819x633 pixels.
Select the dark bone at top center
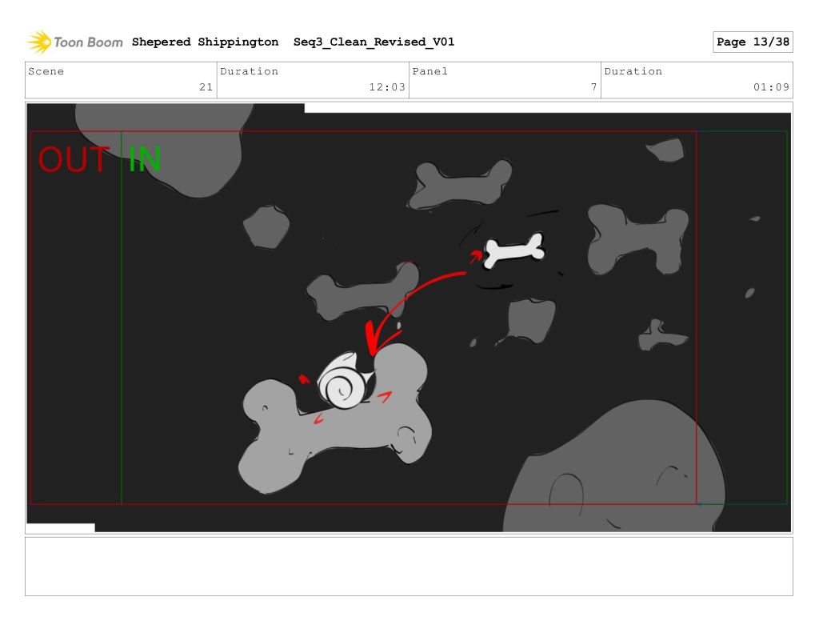[460, 184]
